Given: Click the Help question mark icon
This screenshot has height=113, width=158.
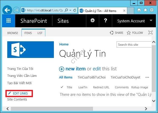Looking at the screenshot, I should click(105, 21).
